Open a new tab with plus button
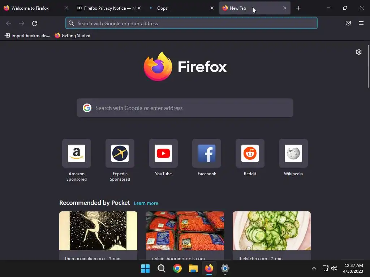The height and width of the screenshot is (277, 370). coord(298,8)
